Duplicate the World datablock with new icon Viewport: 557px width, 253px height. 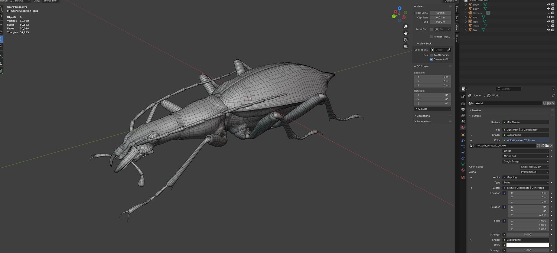click(549, 103)
